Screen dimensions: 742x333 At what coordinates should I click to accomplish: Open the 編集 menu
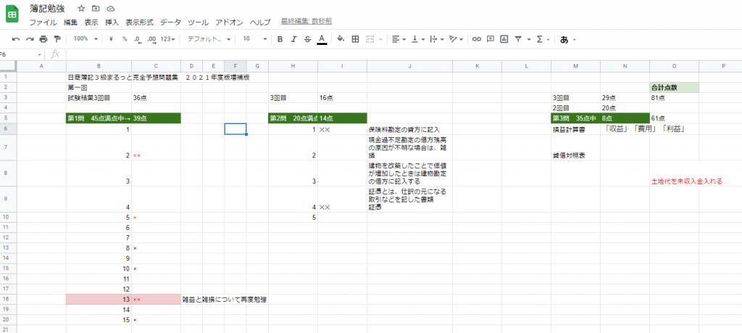point(70,22)
